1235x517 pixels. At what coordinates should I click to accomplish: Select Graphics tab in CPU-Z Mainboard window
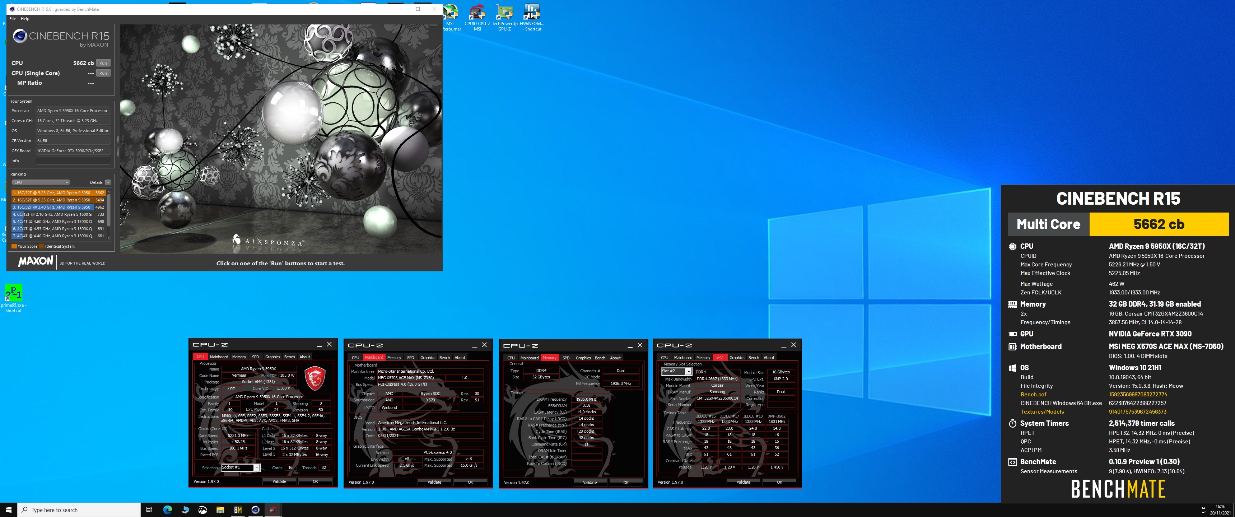coord(428,358)
